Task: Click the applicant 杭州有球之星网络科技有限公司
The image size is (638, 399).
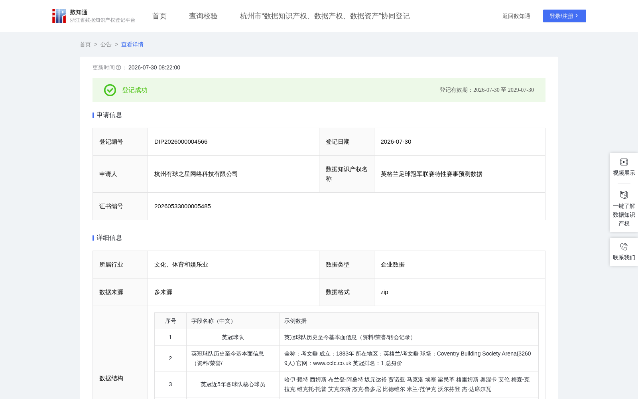Action: [196, 174]
